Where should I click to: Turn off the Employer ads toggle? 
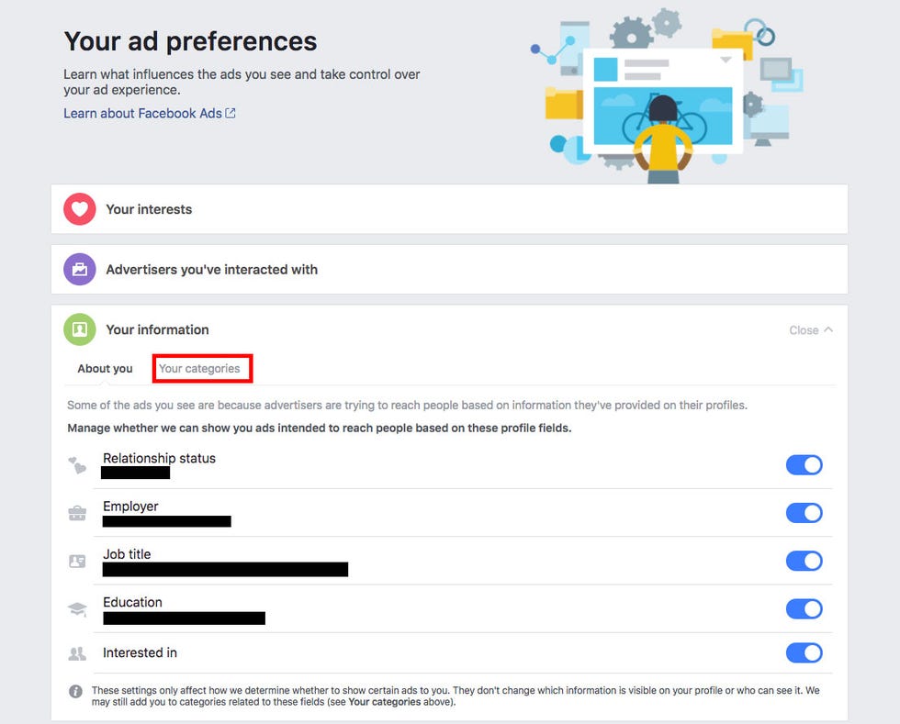(x=804, y=513)
